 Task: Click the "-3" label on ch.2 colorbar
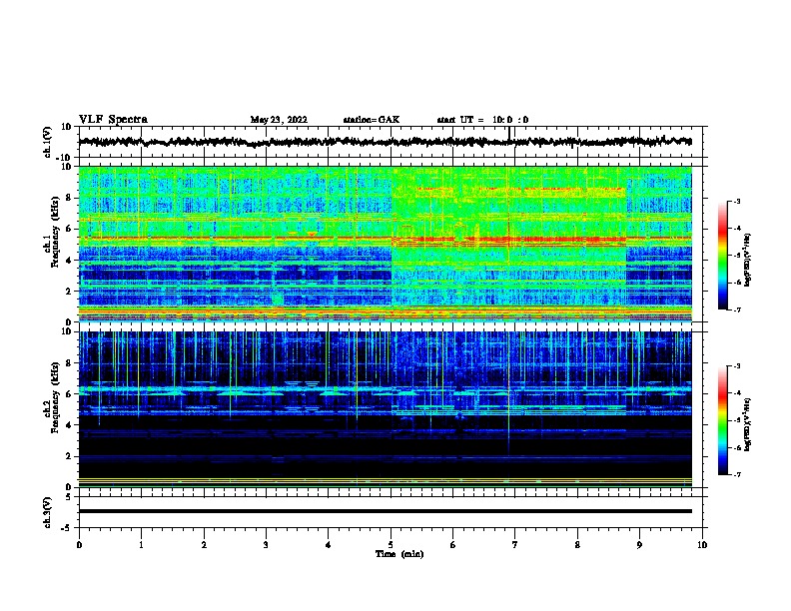tap(736, 366)
